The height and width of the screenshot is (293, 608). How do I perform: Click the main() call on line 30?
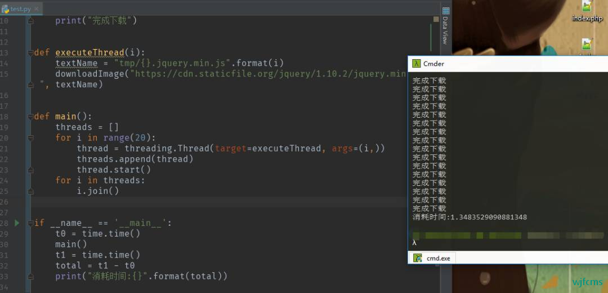(x=71, y=244)
